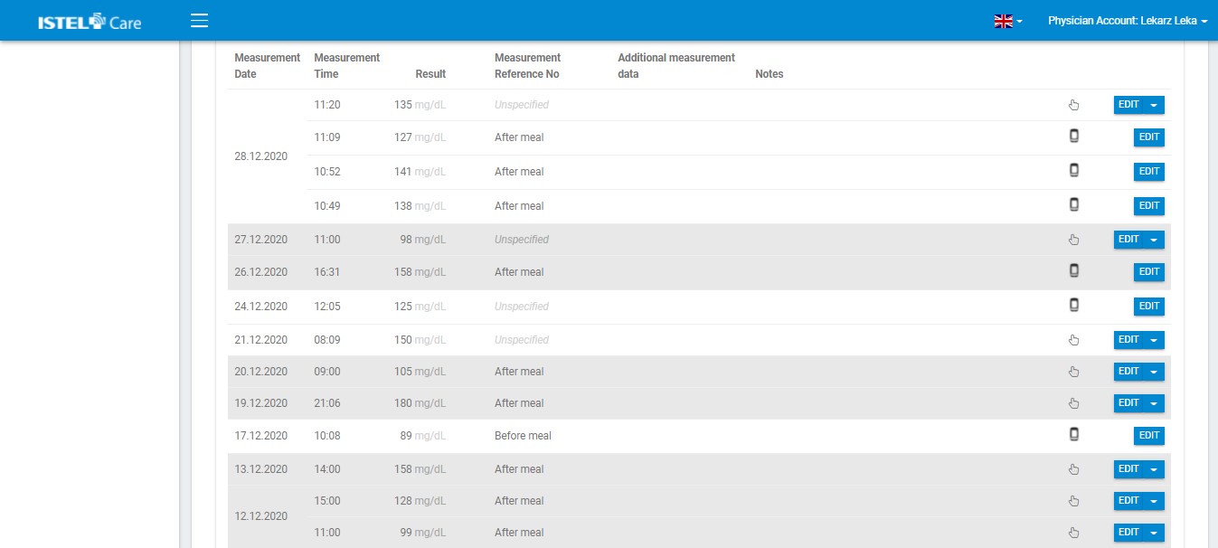Viewport: 1218px width, 548px height.
Task: Select the 89 mg/dL result value
Action: pyautogui.click(x=422, y=436)
